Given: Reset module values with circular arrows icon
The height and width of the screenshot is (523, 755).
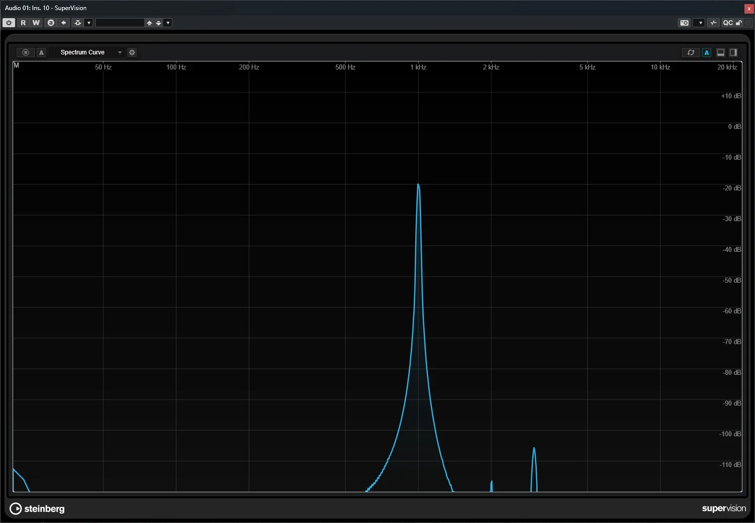Looking at the screenshot, I should tap(690, 52).
